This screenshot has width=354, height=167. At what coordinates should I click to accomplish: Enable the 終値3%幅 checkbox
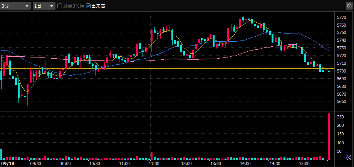(x=60, y=6)
